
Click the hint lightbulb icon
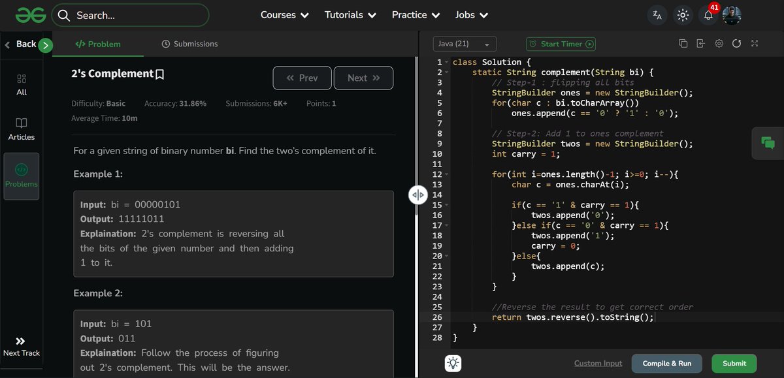pos(451,362)
